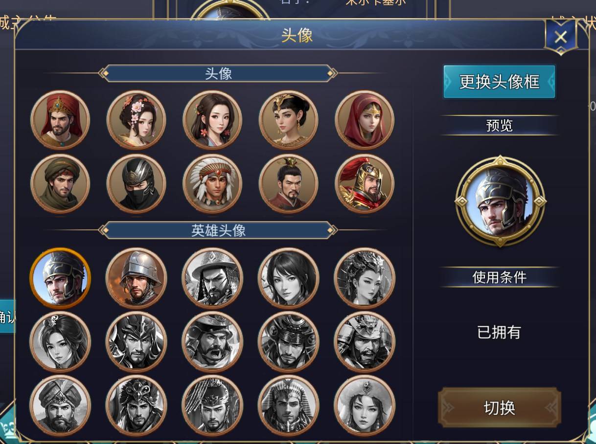Click the 切换 button
Viewport: 596px width, 444px height.
click(500, 408)
